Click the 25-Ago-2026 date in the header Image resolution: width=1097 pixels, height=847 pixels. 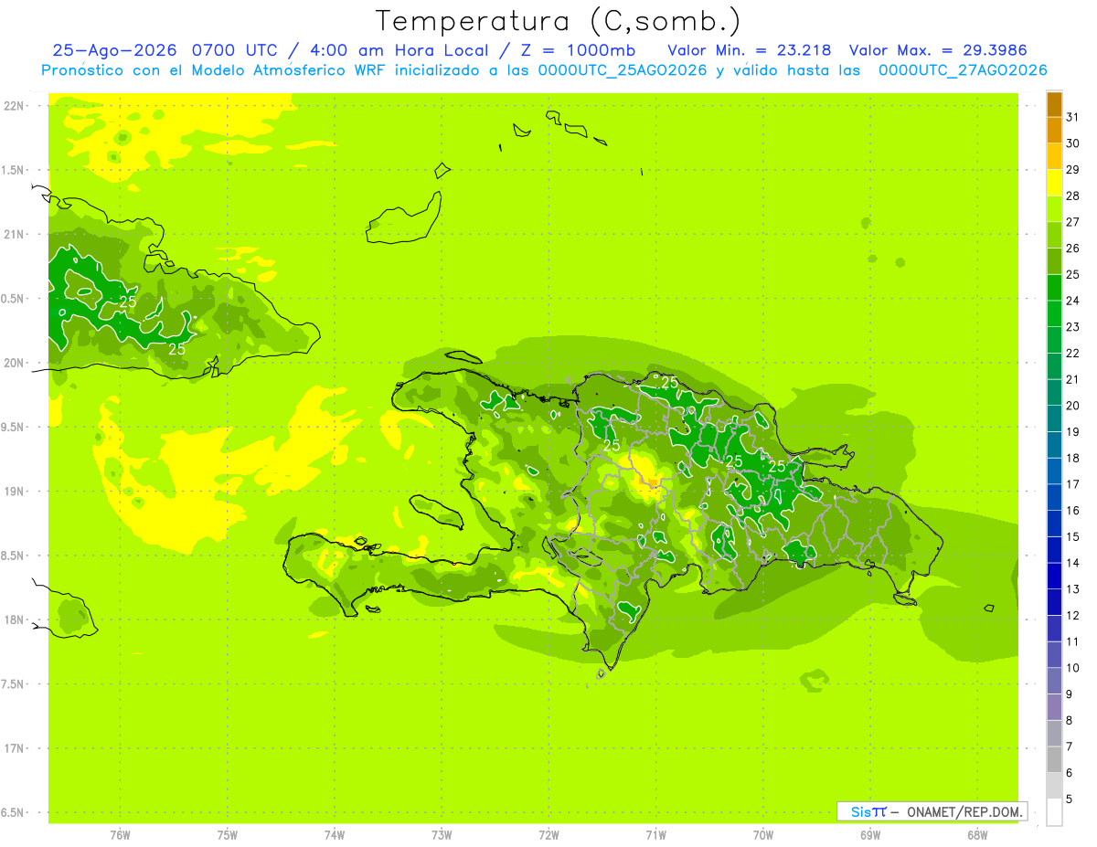116,50
